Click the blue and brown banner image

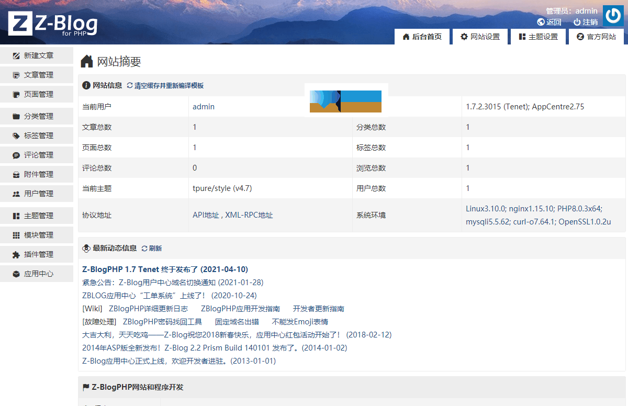[x=346, y=101]
